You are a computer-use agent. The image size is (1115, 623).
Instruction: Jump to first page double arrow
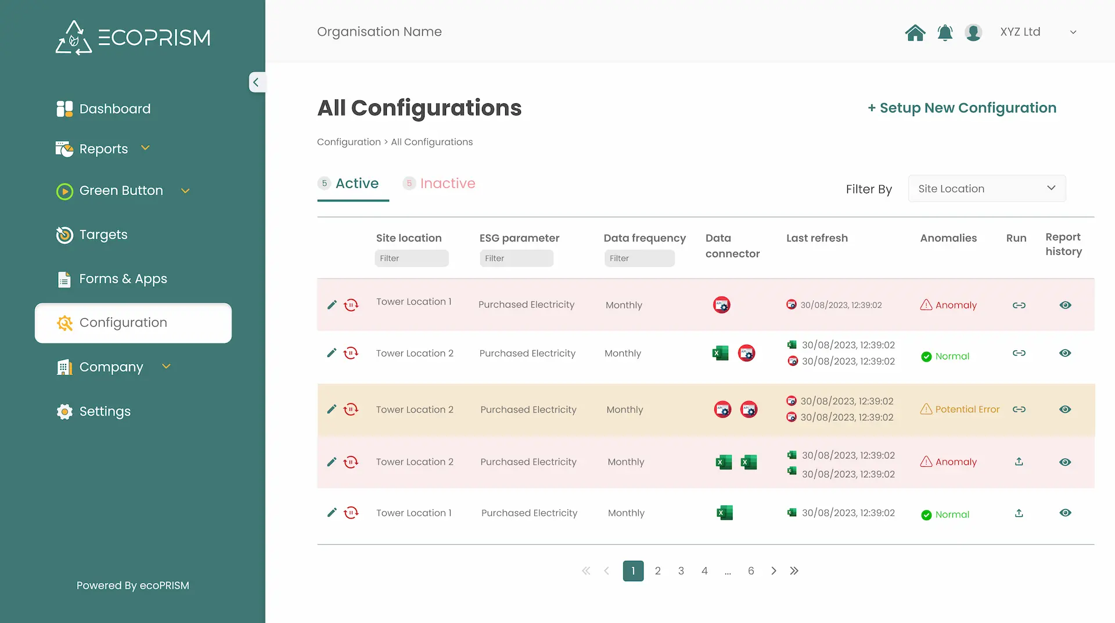click(586, 571)
